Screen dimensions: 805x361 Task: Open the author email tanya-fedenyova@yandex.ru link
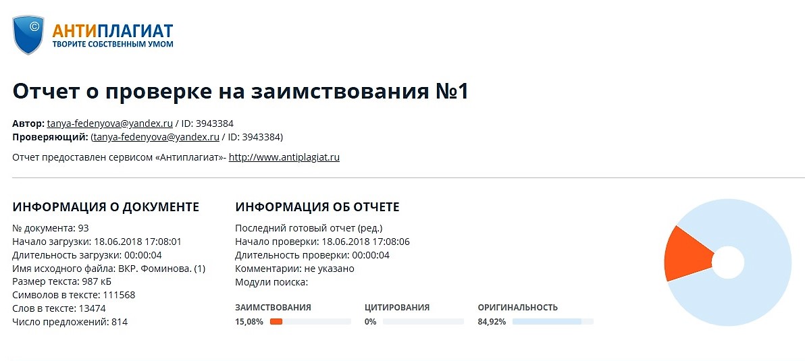(110, 123)
